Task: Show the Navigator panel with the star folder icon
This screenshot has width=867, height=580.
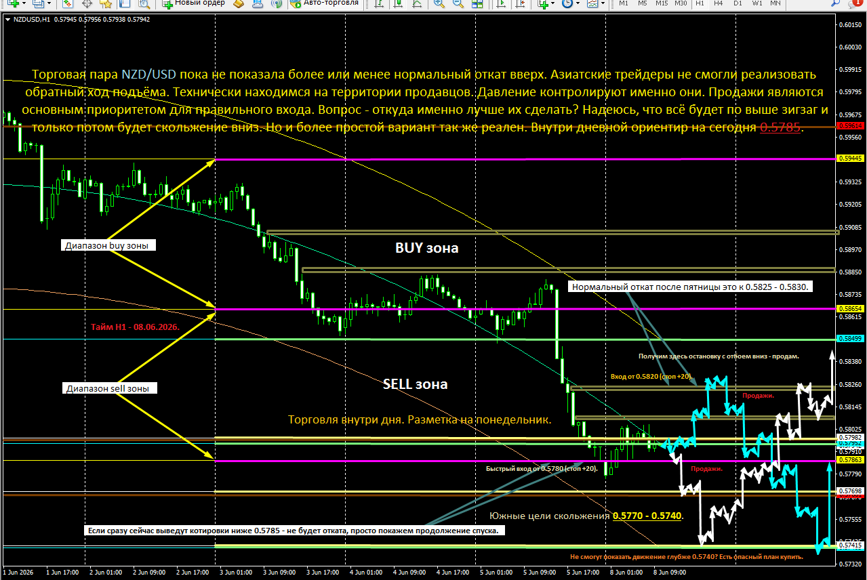Action: [x=106, y=3]
